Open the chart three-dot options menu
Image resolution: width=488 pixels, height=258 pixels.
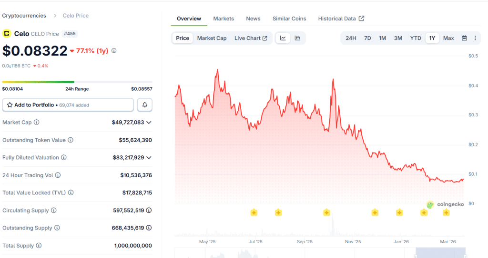point(475,38)
